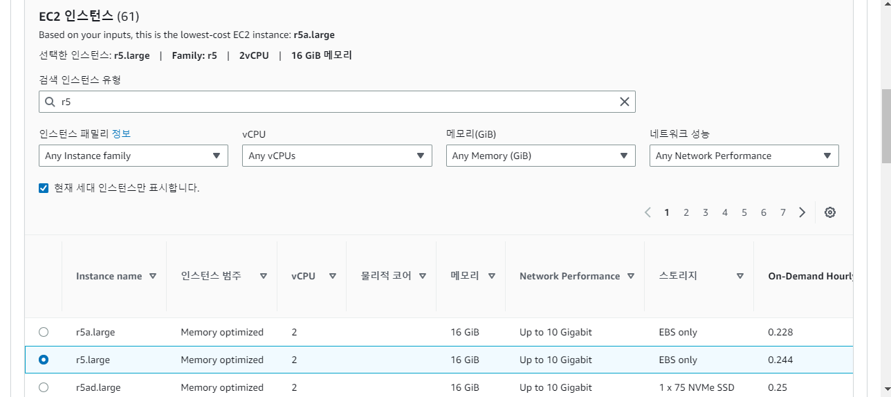
Task: Expand the Any Network Performance dropdown
Action: click(x=744, y=156)
